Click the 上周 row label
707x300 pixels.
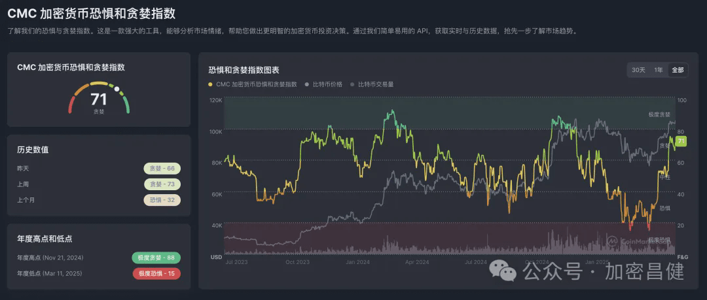click(23, 184)
